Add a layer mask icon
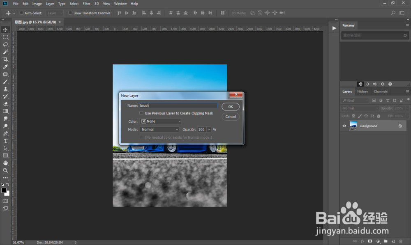Screen dimensions: 411x245 (370, 241)
